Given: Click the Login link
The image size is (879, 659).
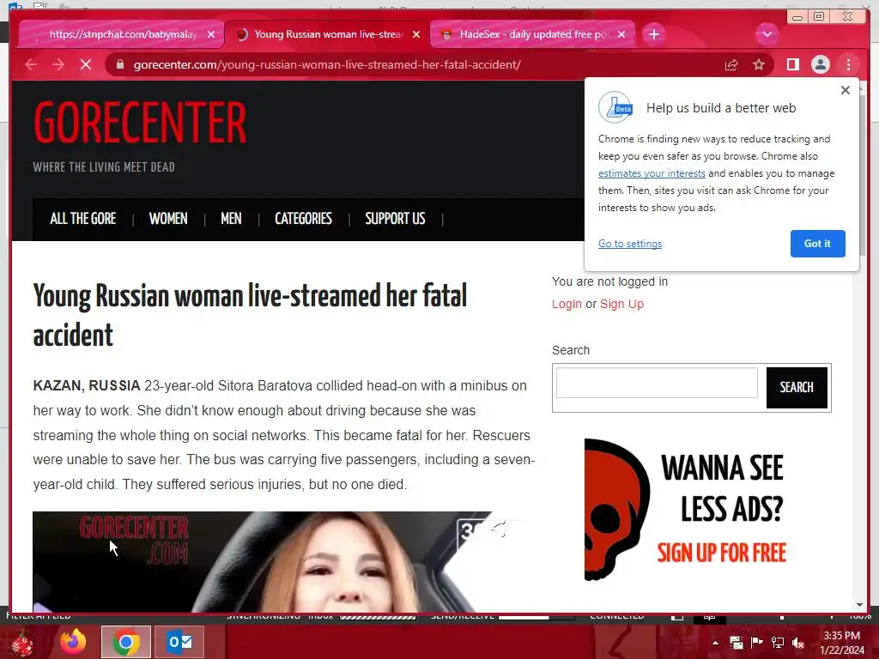Looking at the screenshot, I should pyautogui.click(x=567, y=305).
